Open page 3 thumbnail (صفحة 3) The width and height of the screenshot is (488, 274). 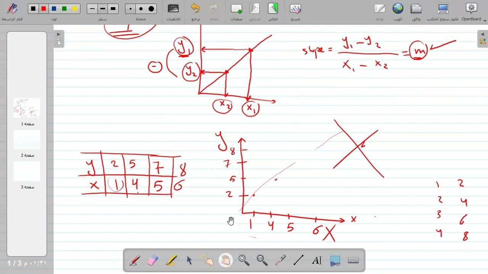pyautogui.click(x=27, y=171)
